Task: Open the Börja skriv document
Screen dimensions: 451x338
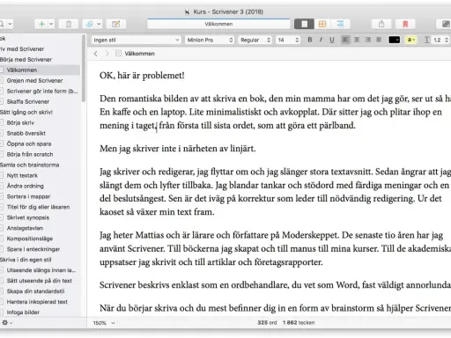Action: pos(20,122)
